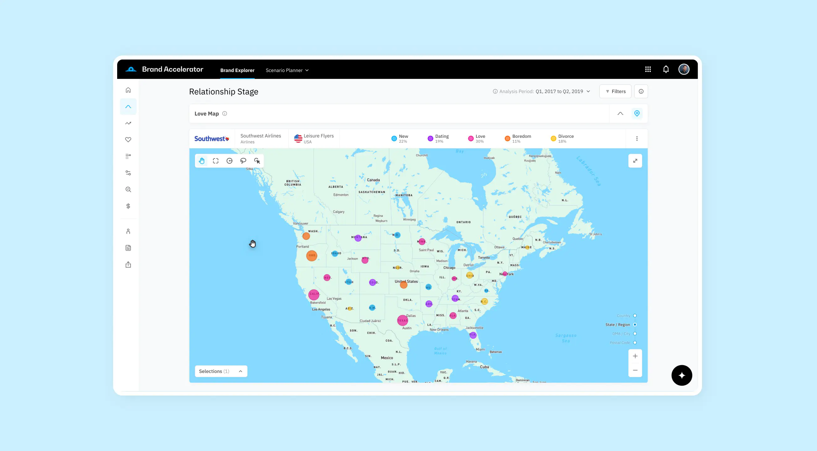Collapse the Love Map panel

(620, 114)
